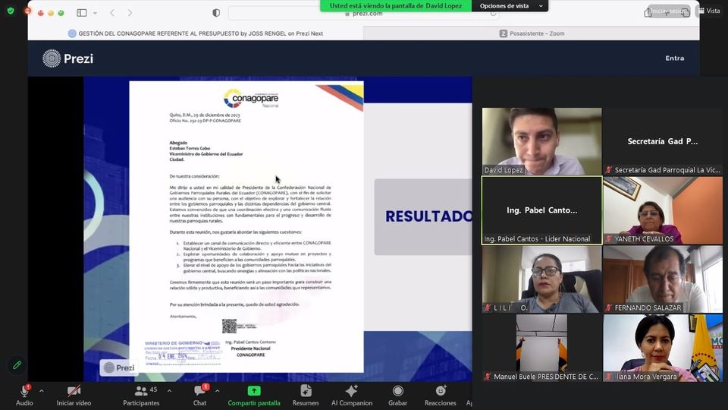
Task: Select David Lopez's video thumbnail
Action: [x=541, y=141]
